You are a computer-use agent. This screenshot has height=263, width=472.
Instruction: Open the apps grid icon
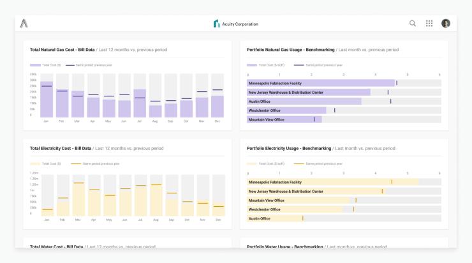point(429,24)
